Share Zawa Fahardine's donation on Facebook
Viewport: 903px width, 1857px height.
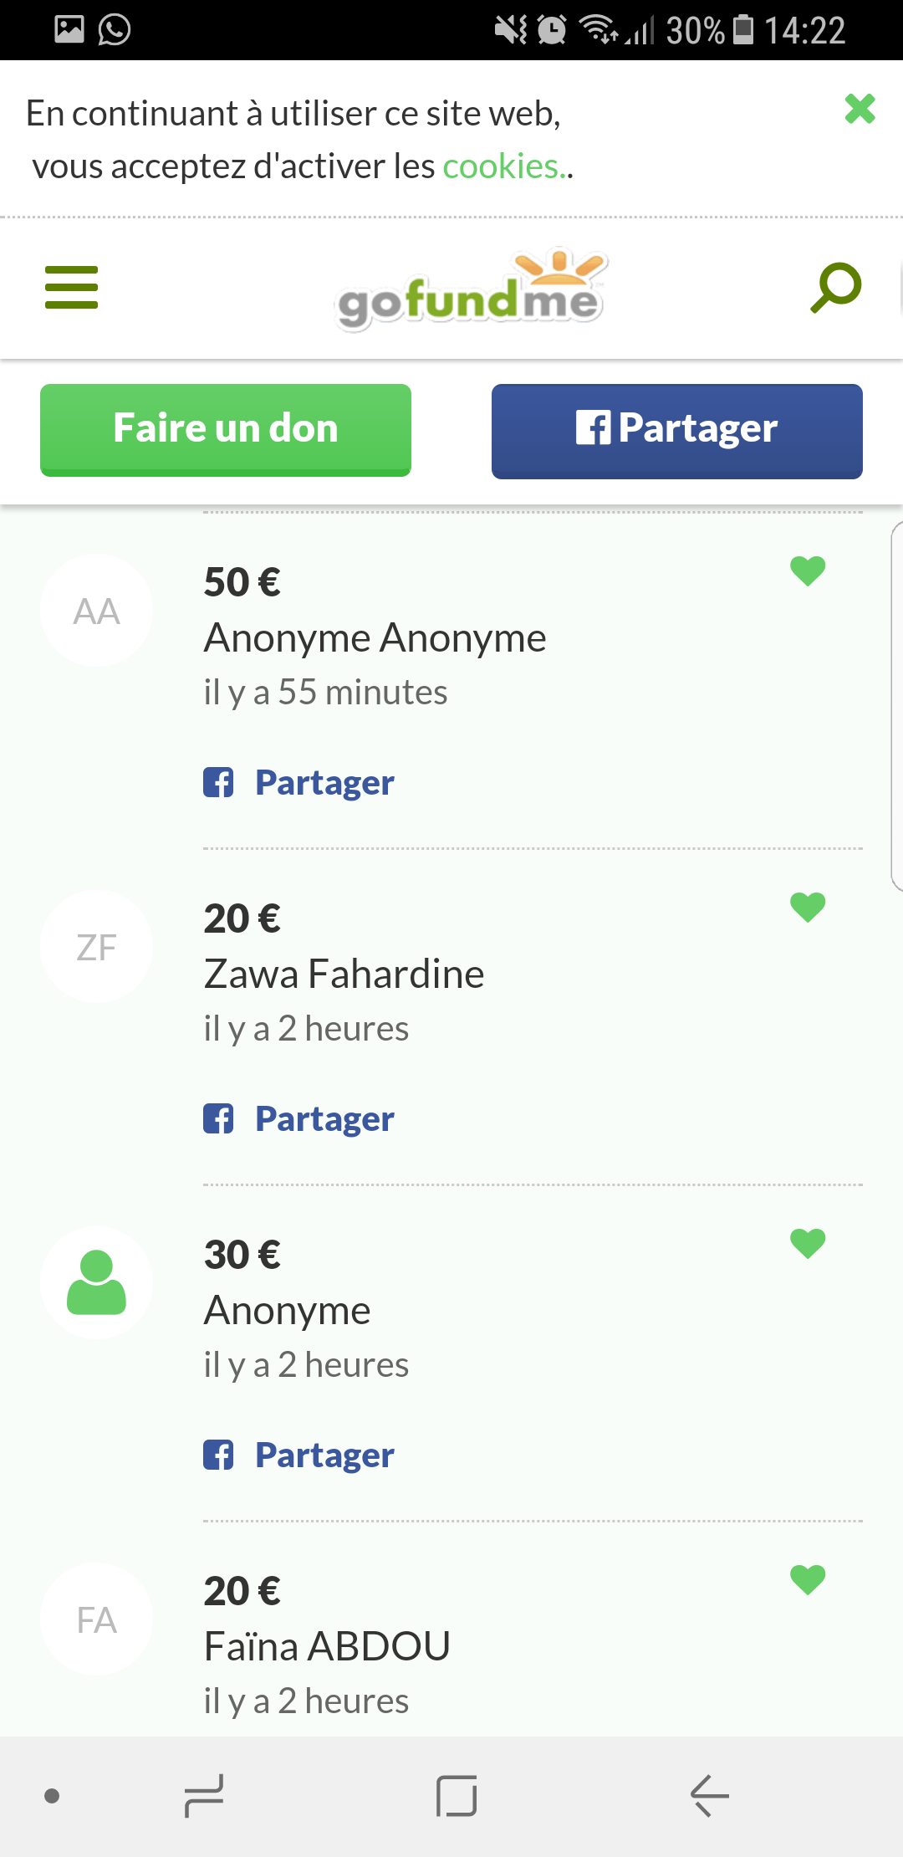pyautogui.click(x=299, y=1119)
